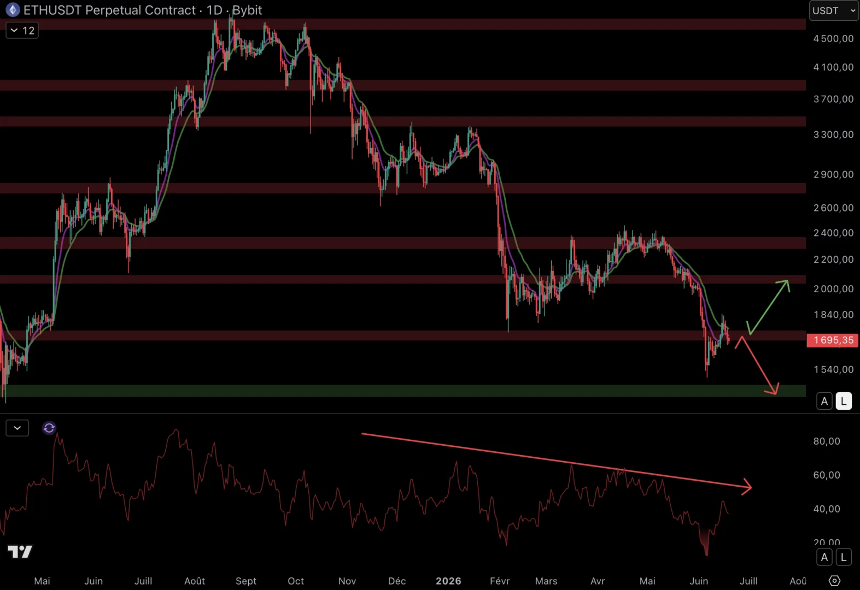Toggle log scale L on RSI pane
Screen dimensions: 860x590
(x=844, y=557)
